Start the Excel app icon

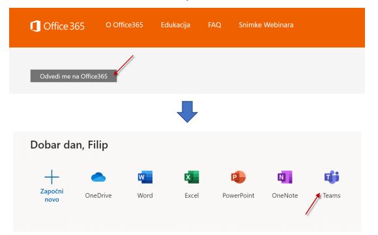tap(192, 177)
